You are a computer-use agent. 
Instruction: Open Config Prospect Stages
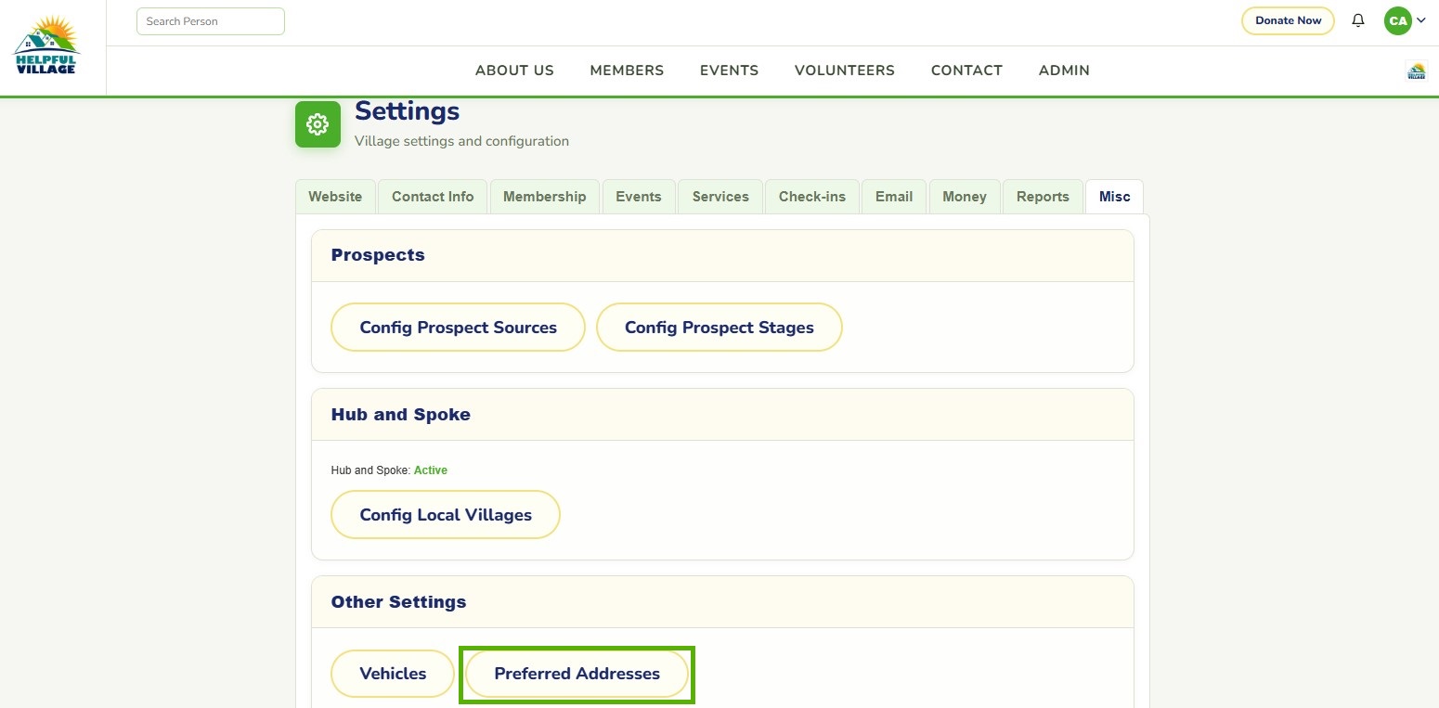point(719,328)
